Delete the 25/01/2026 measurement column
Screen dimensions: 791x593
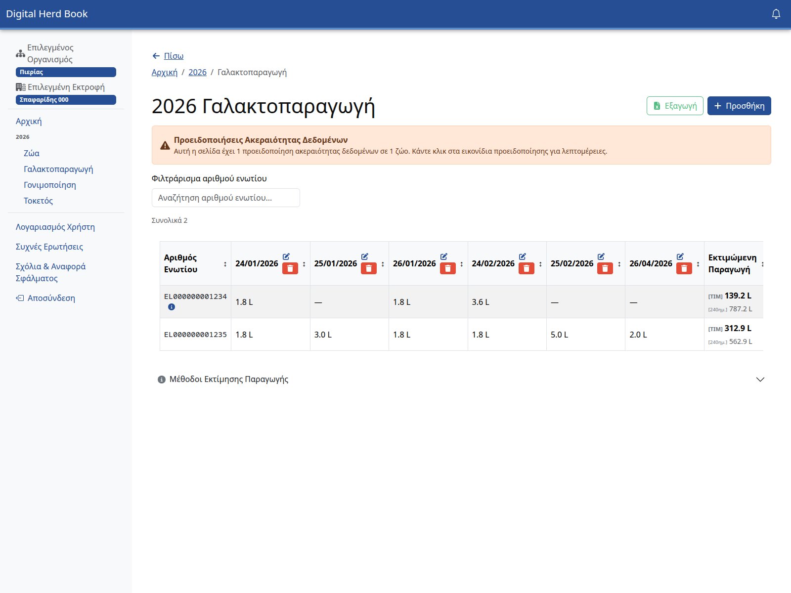(x=369, y=268)
